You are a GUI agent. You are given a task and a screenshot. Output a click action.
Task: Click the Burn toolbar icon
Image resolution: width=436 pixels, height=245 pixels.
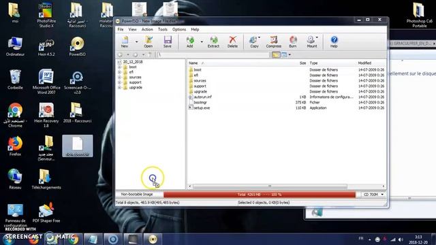(x=293, y=42)
